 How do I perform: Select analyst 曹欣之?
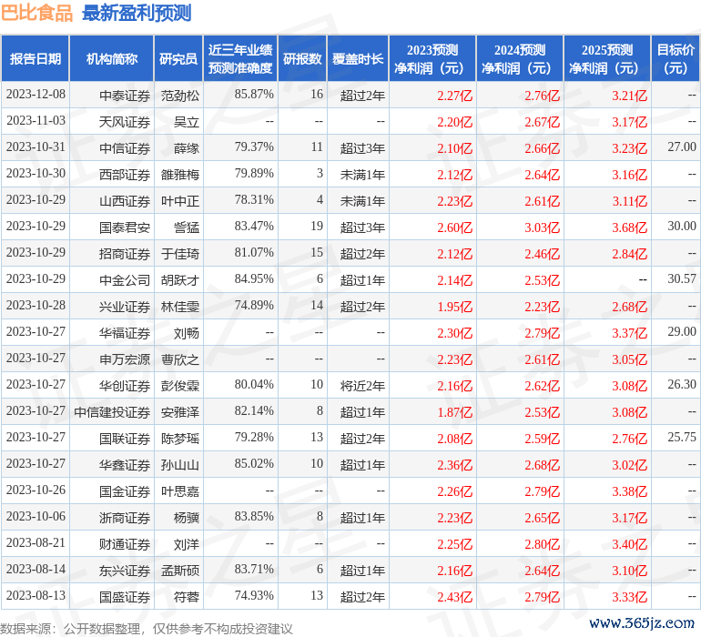click(179, 359)
